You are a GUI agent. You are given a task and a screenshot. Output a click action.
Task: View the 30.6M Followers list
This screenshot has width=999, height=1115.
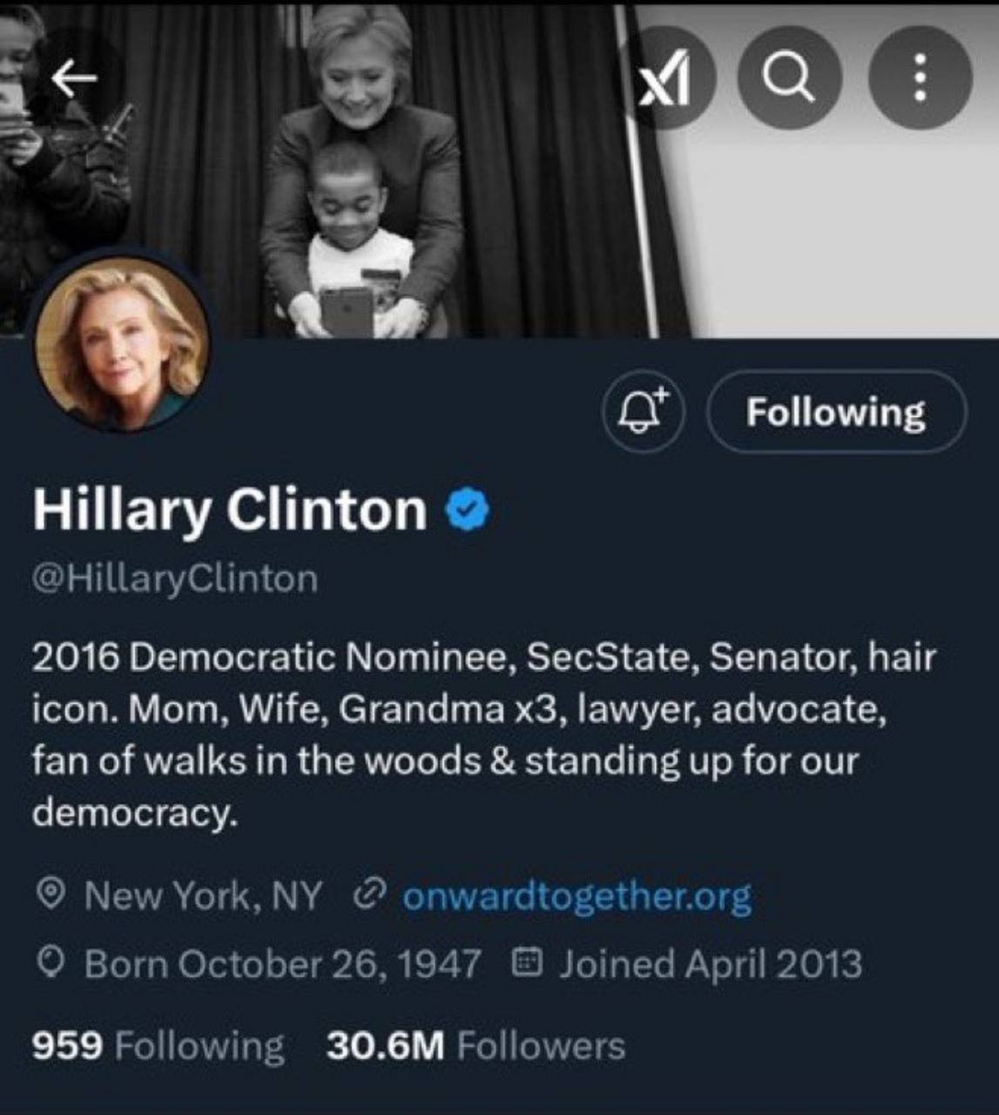[476, 1045]
